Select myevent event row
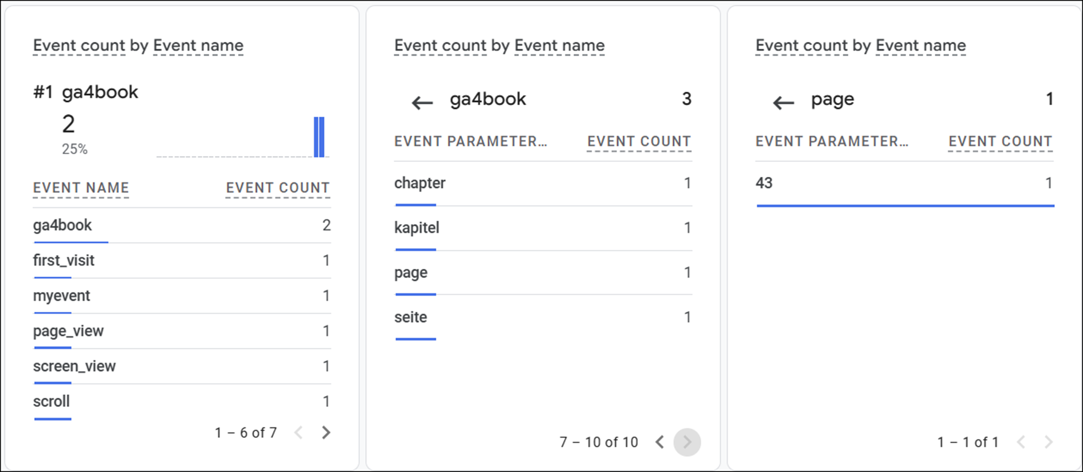This screenshot has width=1083, height=472. coord(182,296)
